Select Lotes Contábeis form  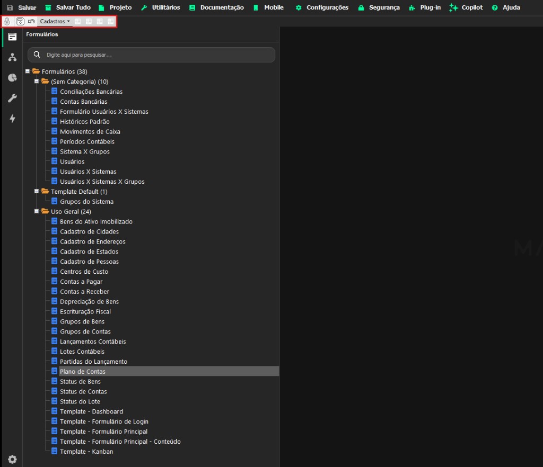82,352
